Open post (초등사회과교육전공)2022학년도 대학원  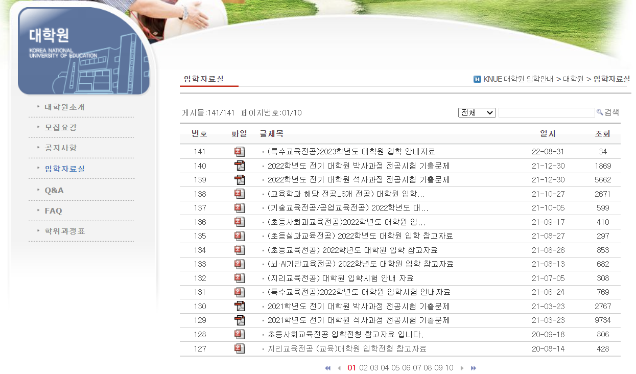point(346,222)
